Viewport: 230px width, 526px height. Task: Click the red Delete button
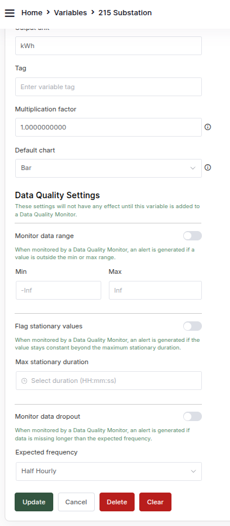pyautogui.click(x=117, y=502)
